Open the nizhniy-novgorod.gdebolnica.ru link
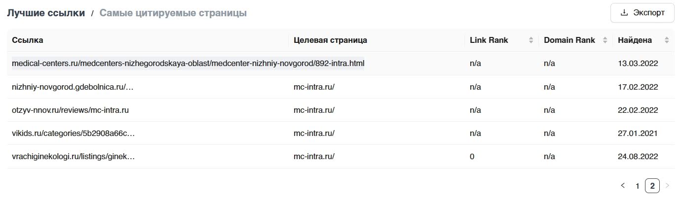The image size is (681, 202). pos(73,87)
